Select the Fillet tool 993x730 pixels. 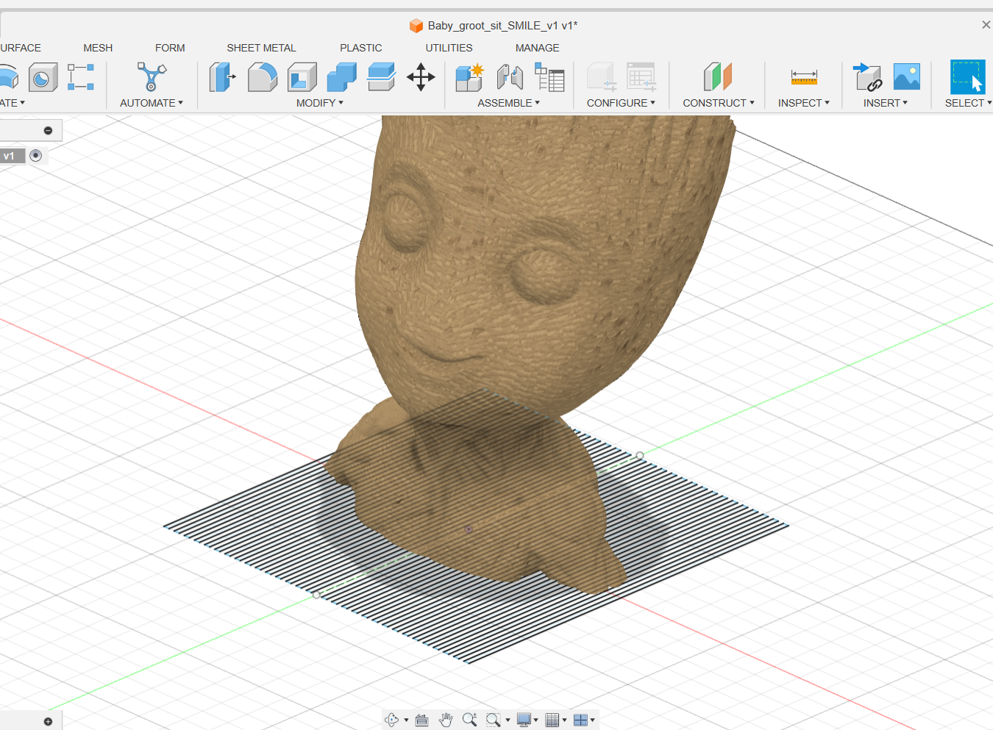click(x=262, y=77)
